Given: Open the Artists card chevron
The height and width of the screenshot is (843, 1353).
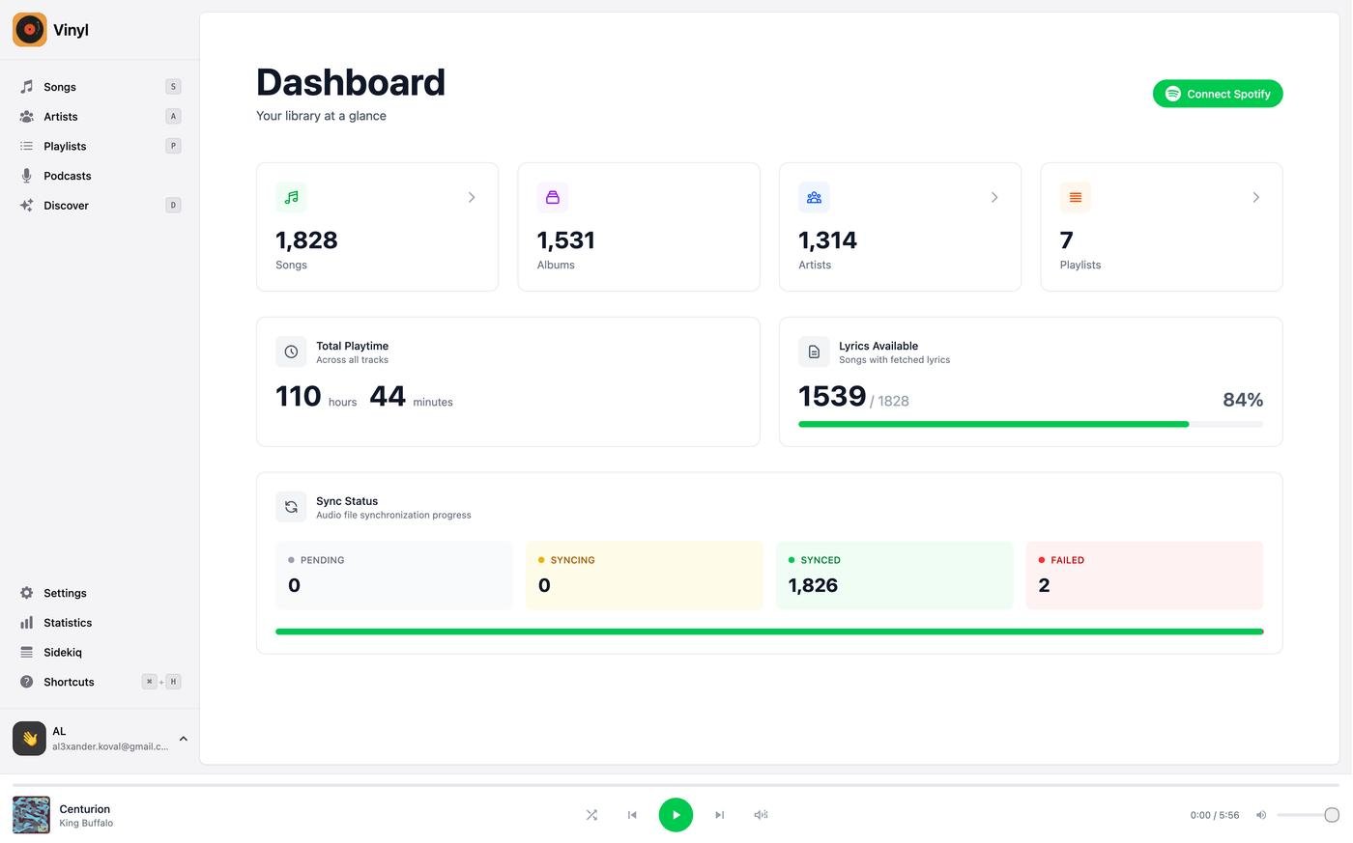Looking at the screenshot, I should coord(994,197).
